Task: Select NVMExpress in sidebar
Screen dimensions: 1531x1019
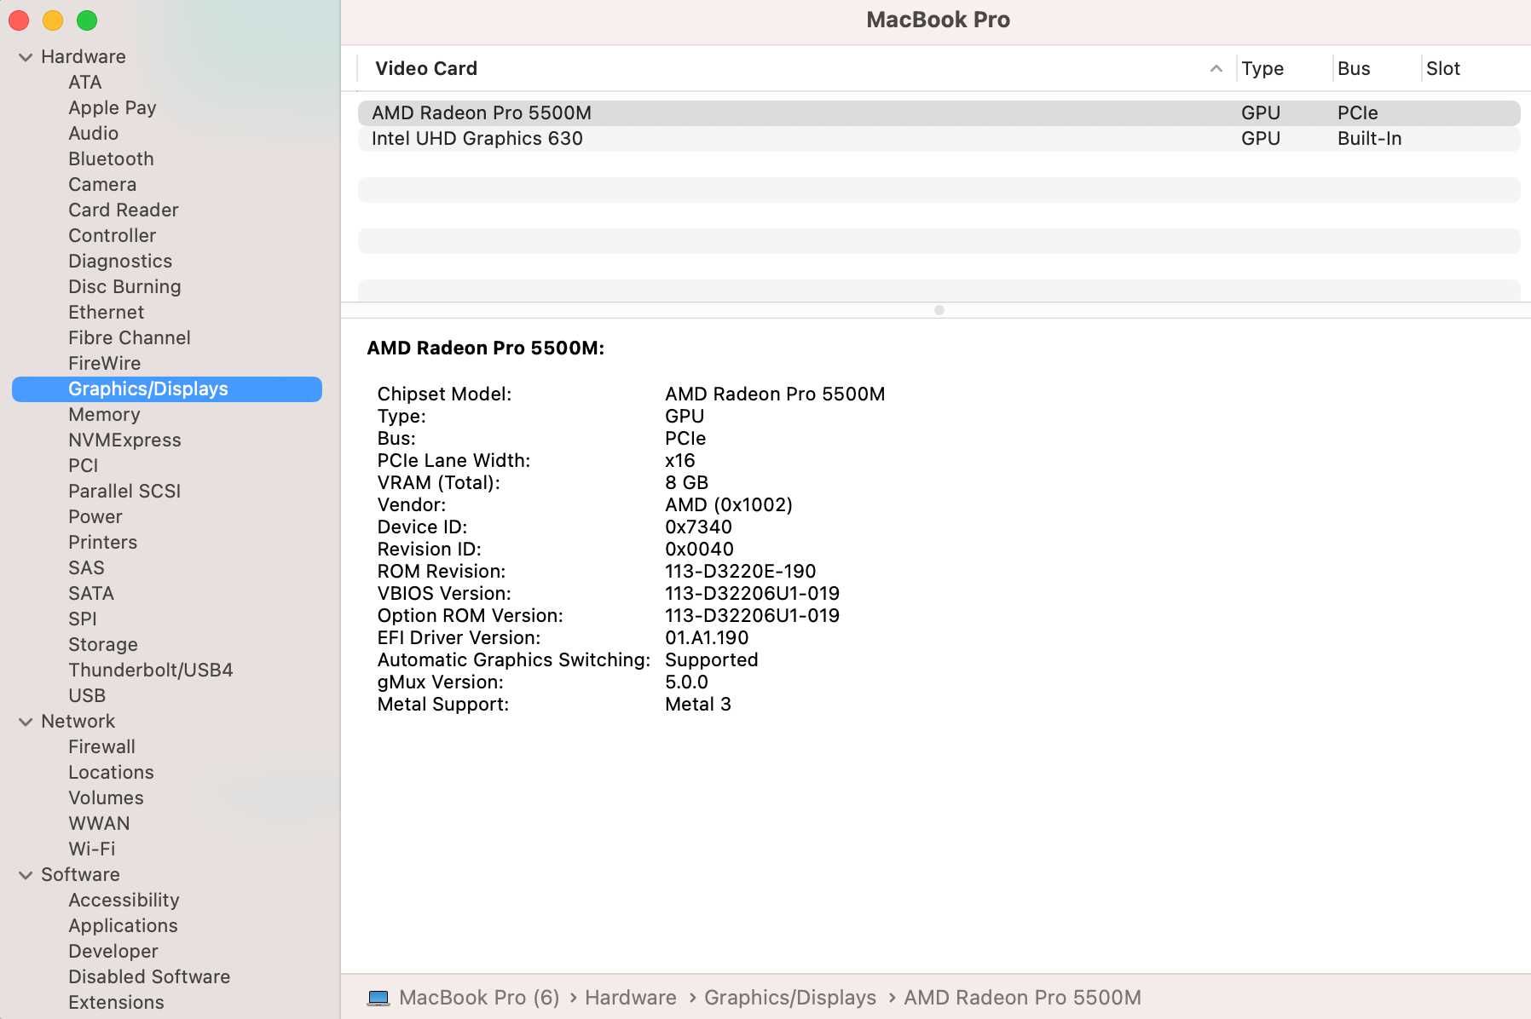Action: coord(124,440)
